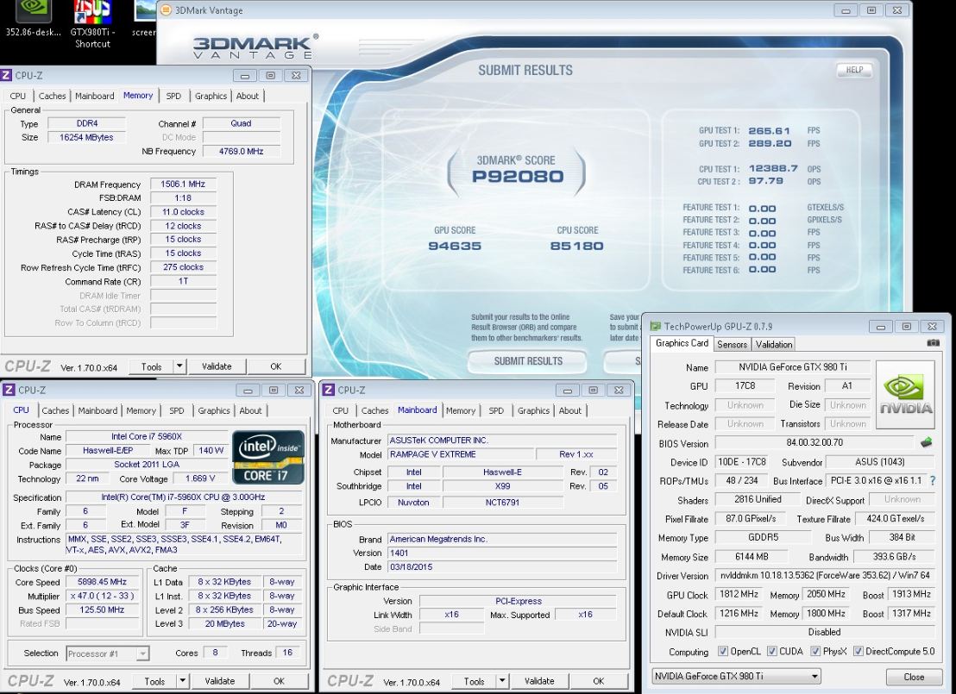Click the GPU Test 1 value 265.61
Viewport: 956px width, 694px height.
pos(769,131)
